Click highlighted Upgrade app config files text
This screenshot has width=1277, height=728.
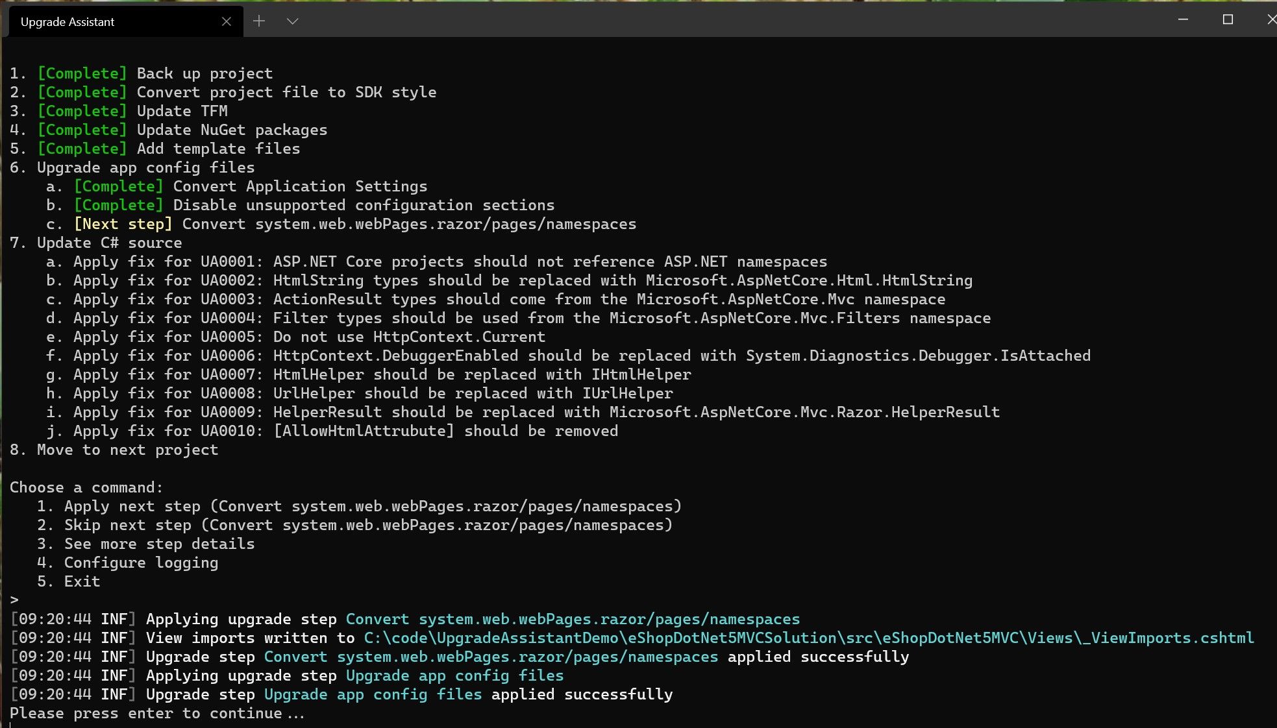pyautogui.click(x=453, y=675)
